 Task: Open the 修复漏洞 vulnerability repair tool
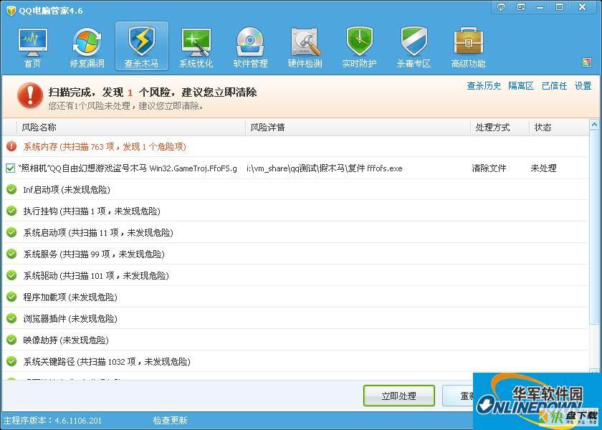pyautogui.click(x=87, y=47)
